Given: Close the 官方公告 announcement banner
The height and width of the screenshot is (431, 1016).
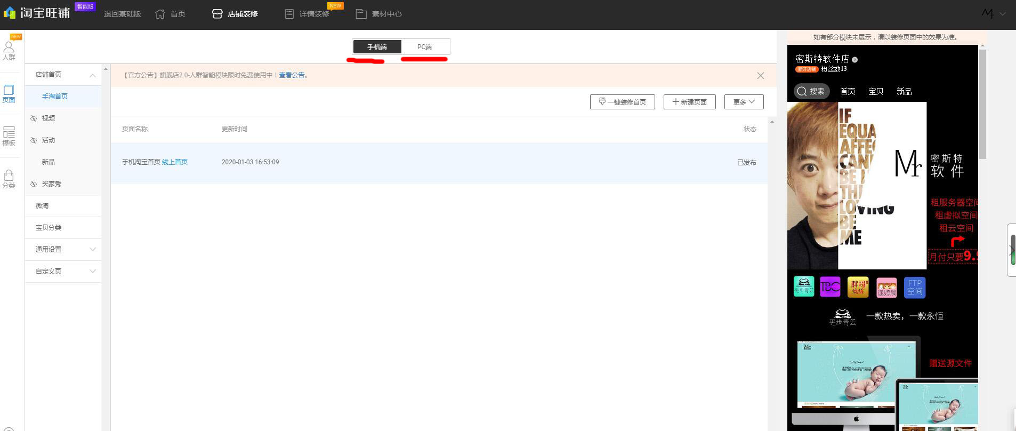Looking at the screenshot, I should [x=761, y=76].
